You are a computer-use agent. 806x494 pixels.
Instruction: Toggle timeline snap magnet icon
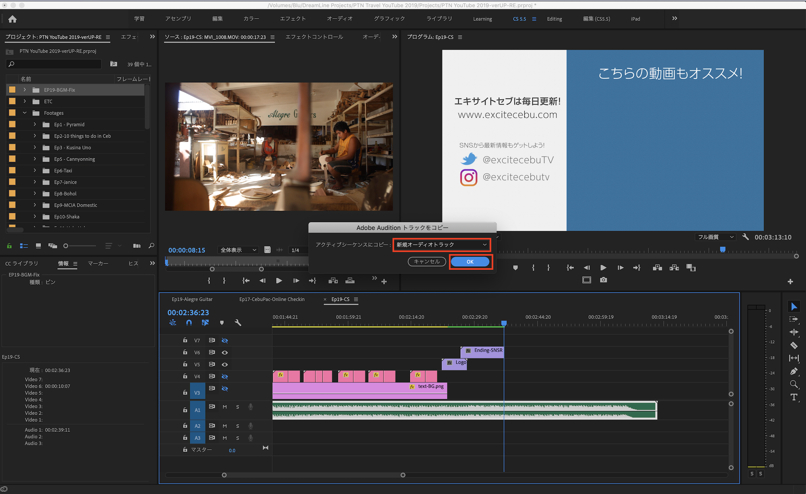click(x=189, y=323)
